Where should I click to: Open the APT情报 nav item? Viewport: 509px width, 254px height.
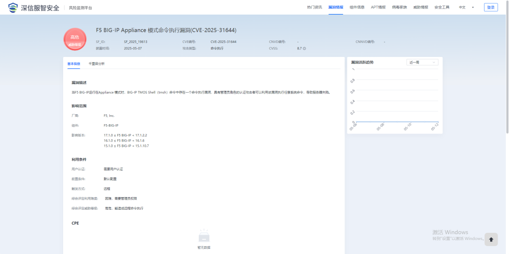378,8
